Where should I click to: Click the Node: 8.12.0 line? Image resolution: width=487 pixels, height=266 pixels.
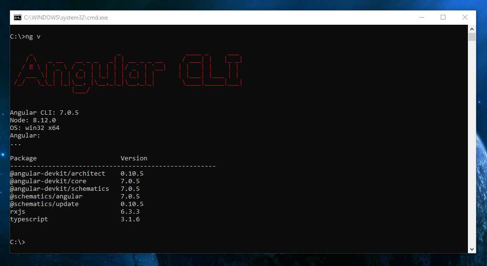[x=33, y=120]
